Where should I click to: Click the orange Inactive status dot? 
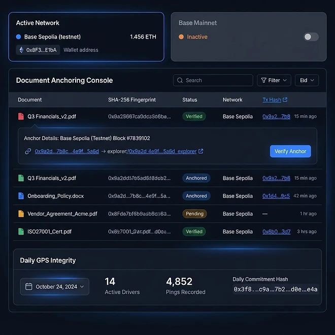(181, 37)
